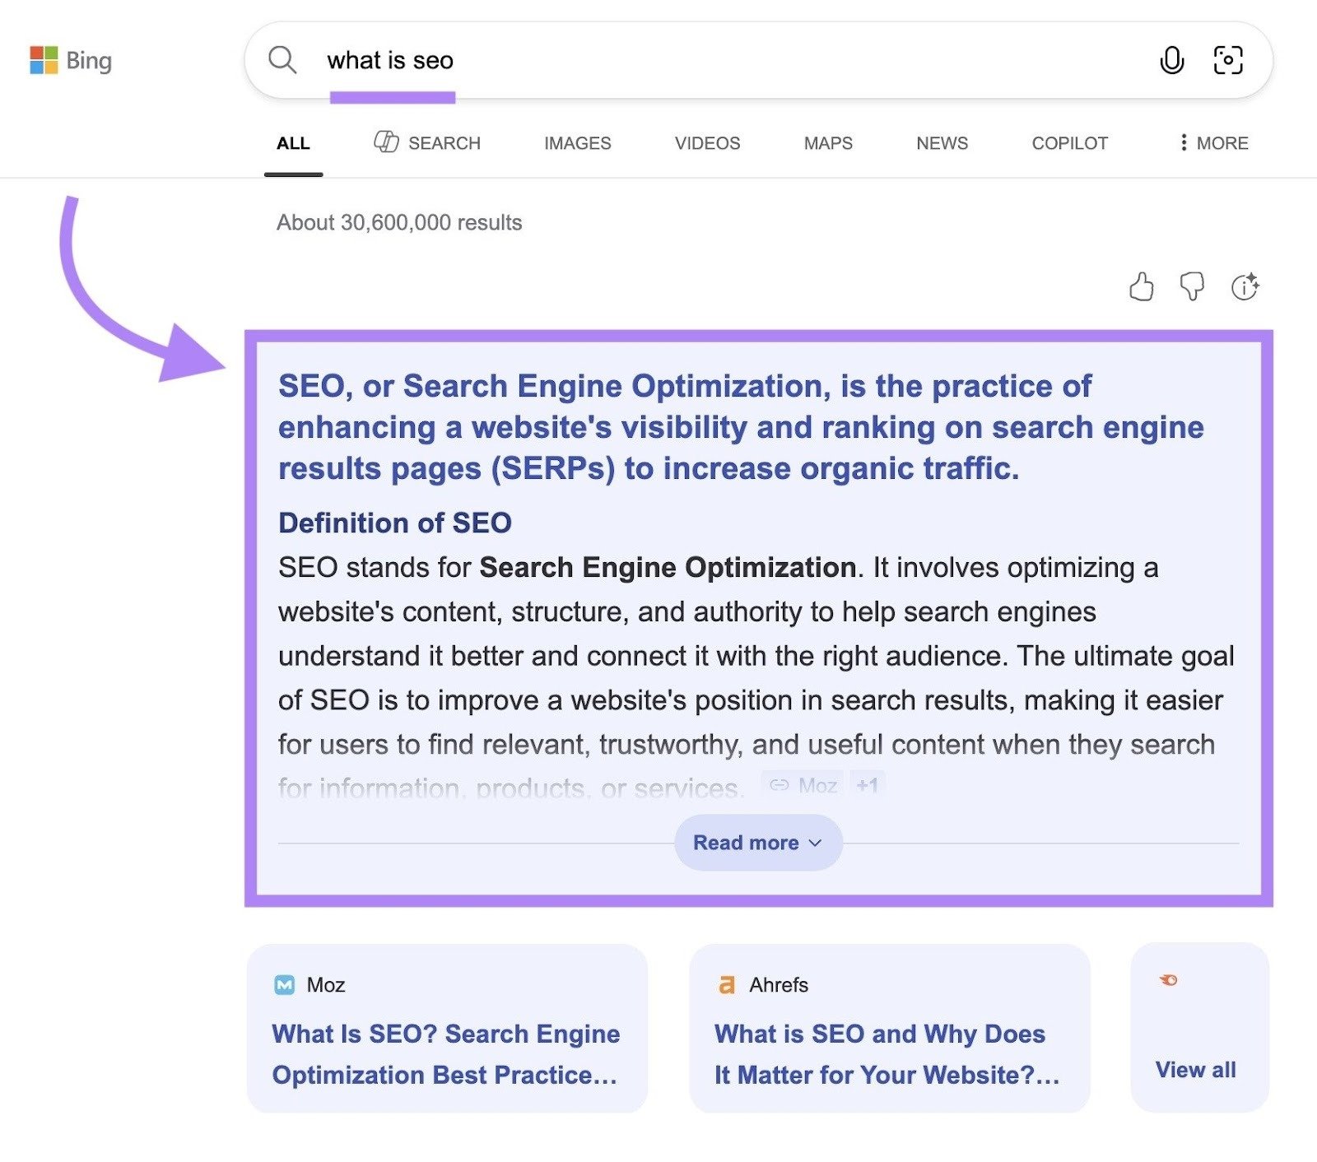Click the Bing logo

tap(72, 61)
